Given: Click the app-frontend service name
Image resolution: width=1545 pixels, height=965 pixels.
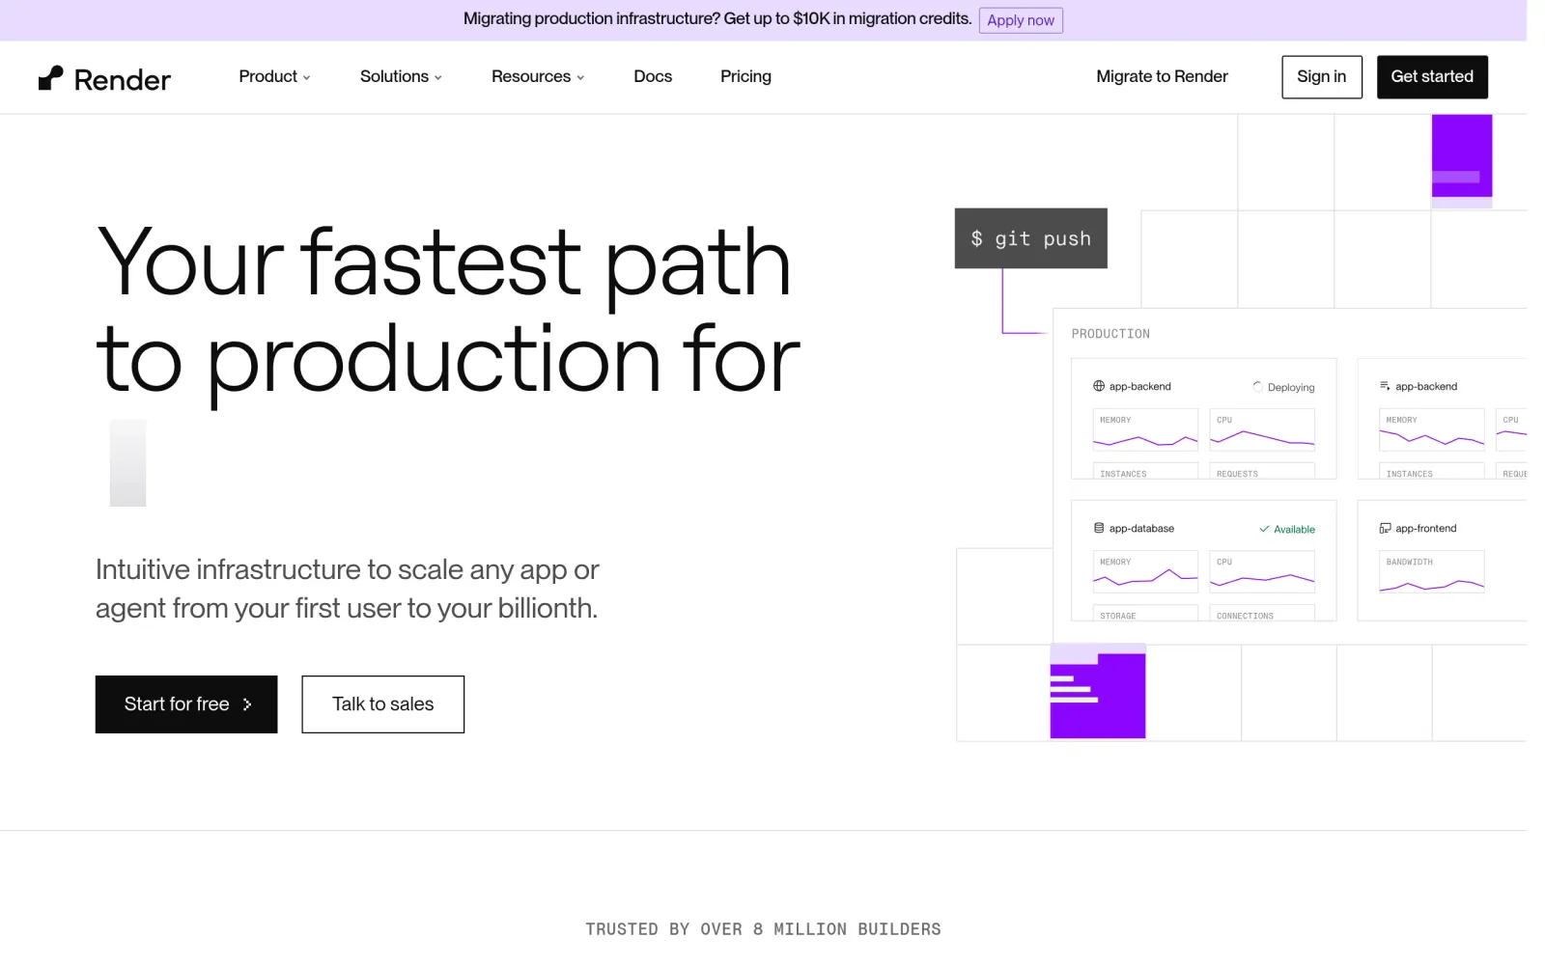Looking at the screenshot, I should [x=1425, y=528].
